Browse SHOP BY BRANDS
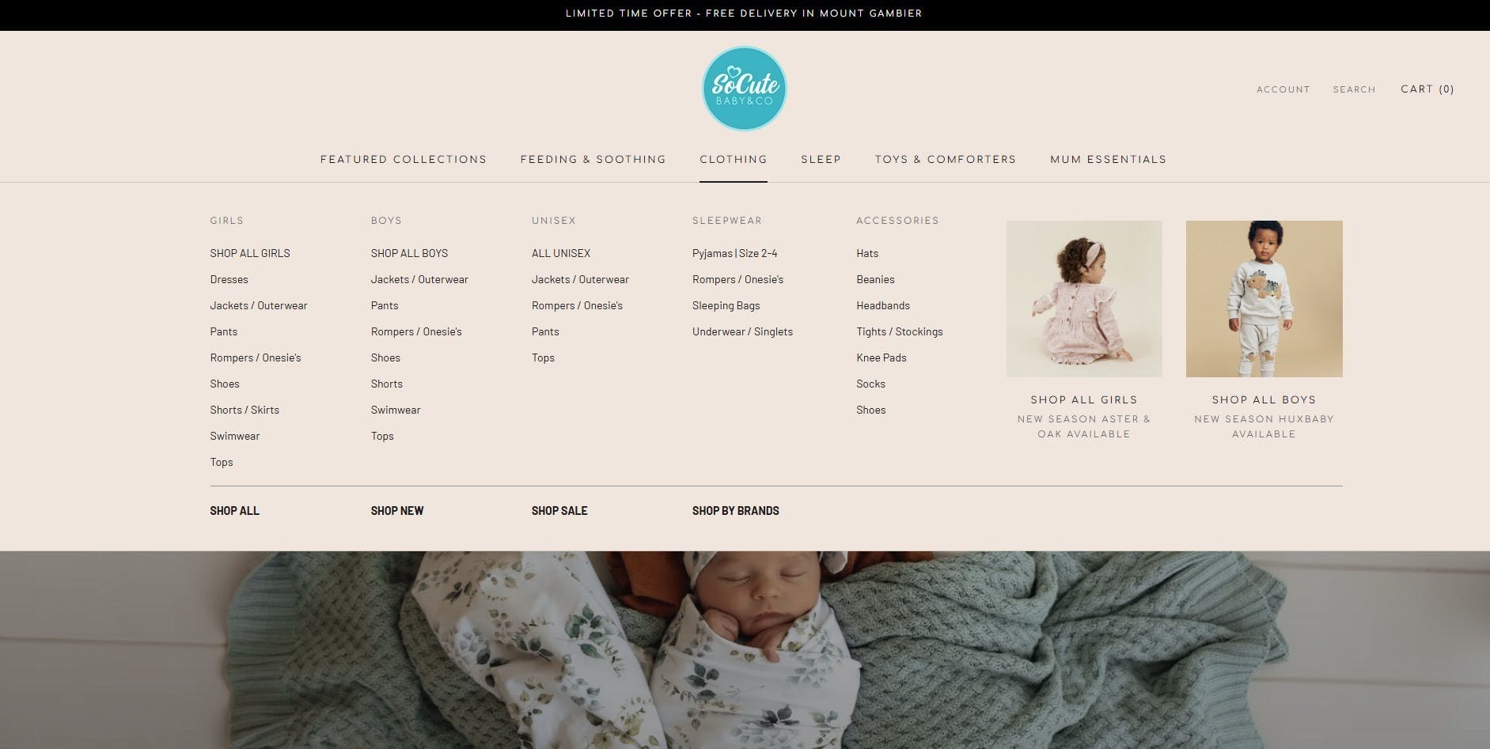 pos(735,511)
